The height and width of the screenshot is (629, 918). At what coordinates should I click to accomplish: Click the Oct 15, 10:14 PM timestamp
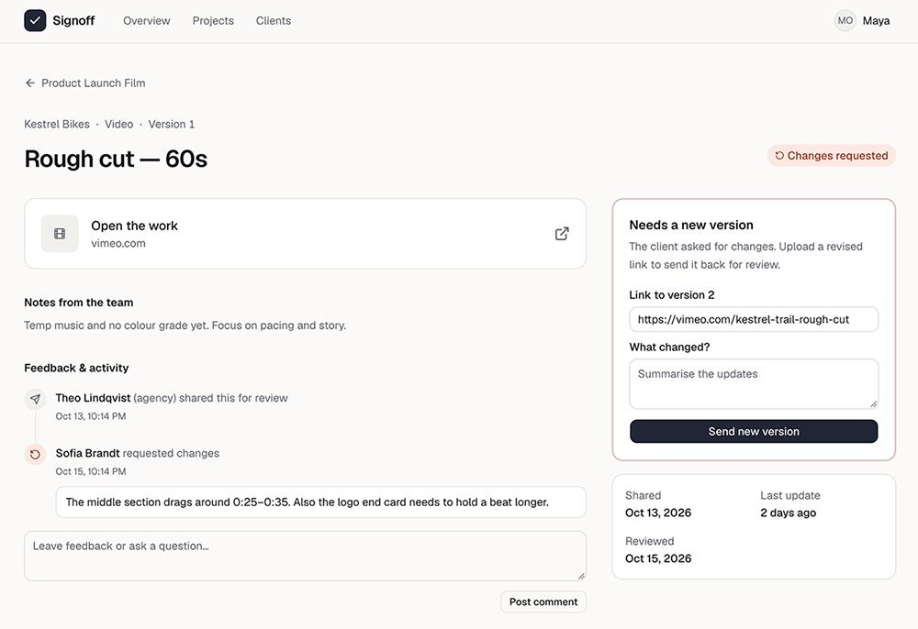91,471
